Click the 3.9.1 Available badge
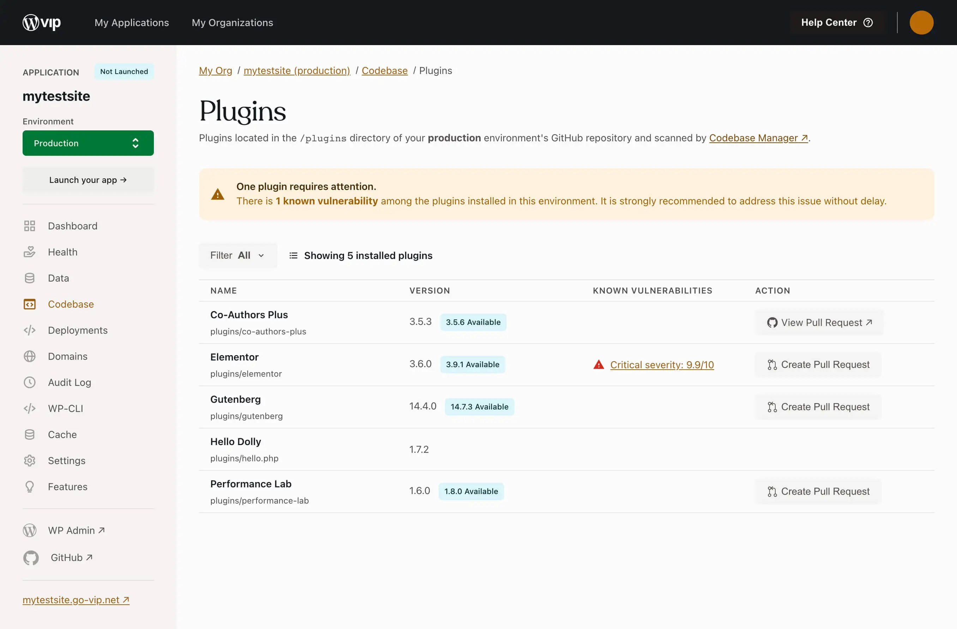This screenshot has height=629, width=957. click(x=473, y=364)
